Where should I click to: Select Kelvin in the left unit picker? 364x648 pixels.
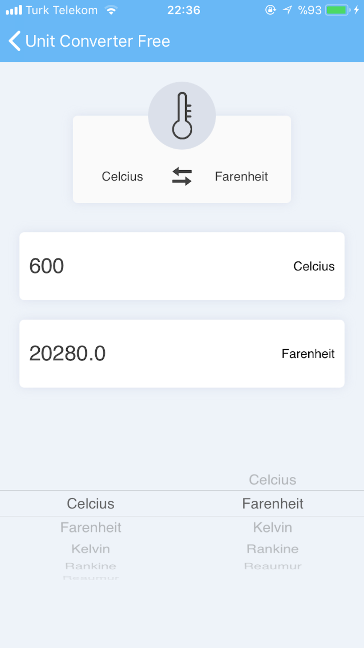pyautogui.click(x=91, y=549)
